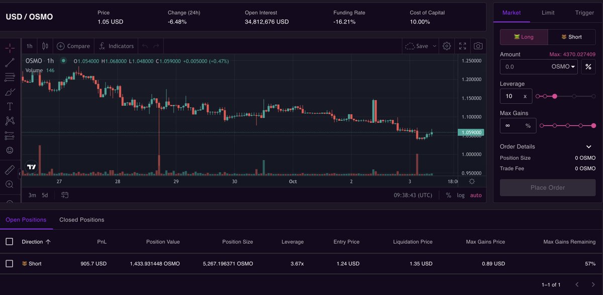603x295 pixels.
Task: Select the emoji annotation tool
Action: (10, 150)
